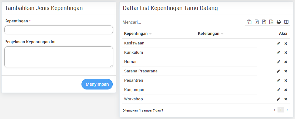Delete the Kurikulum entry

pos(286,53)
